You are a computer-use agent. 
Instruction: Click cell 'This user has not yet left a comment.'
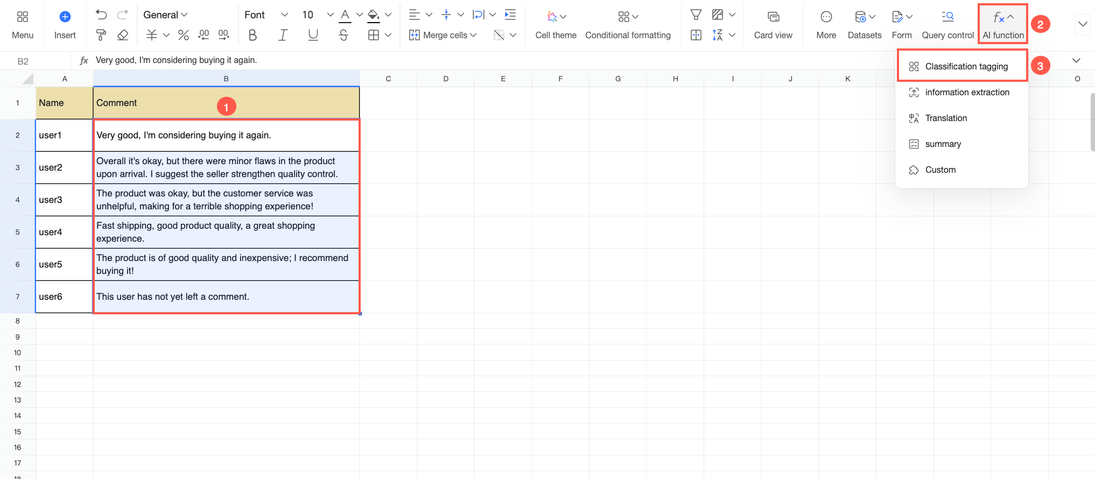(x=226, y=297)
